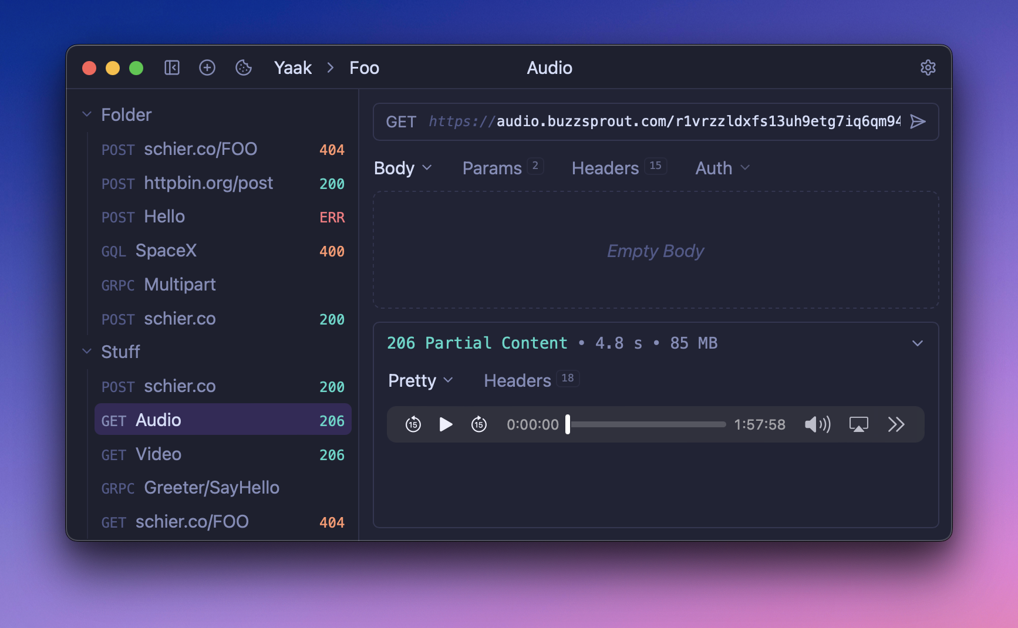
Task: Click the Empty Body area
Action: tap(656, 250)
